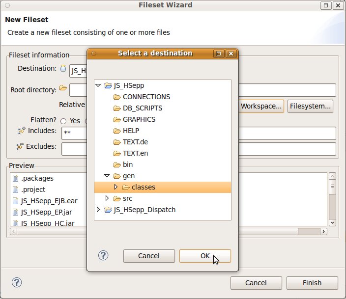The height and width of the screenshot is (299, 346).
Task: Click the Includes pattern icon
Action: pyautogui.click(x=21, y=131)
